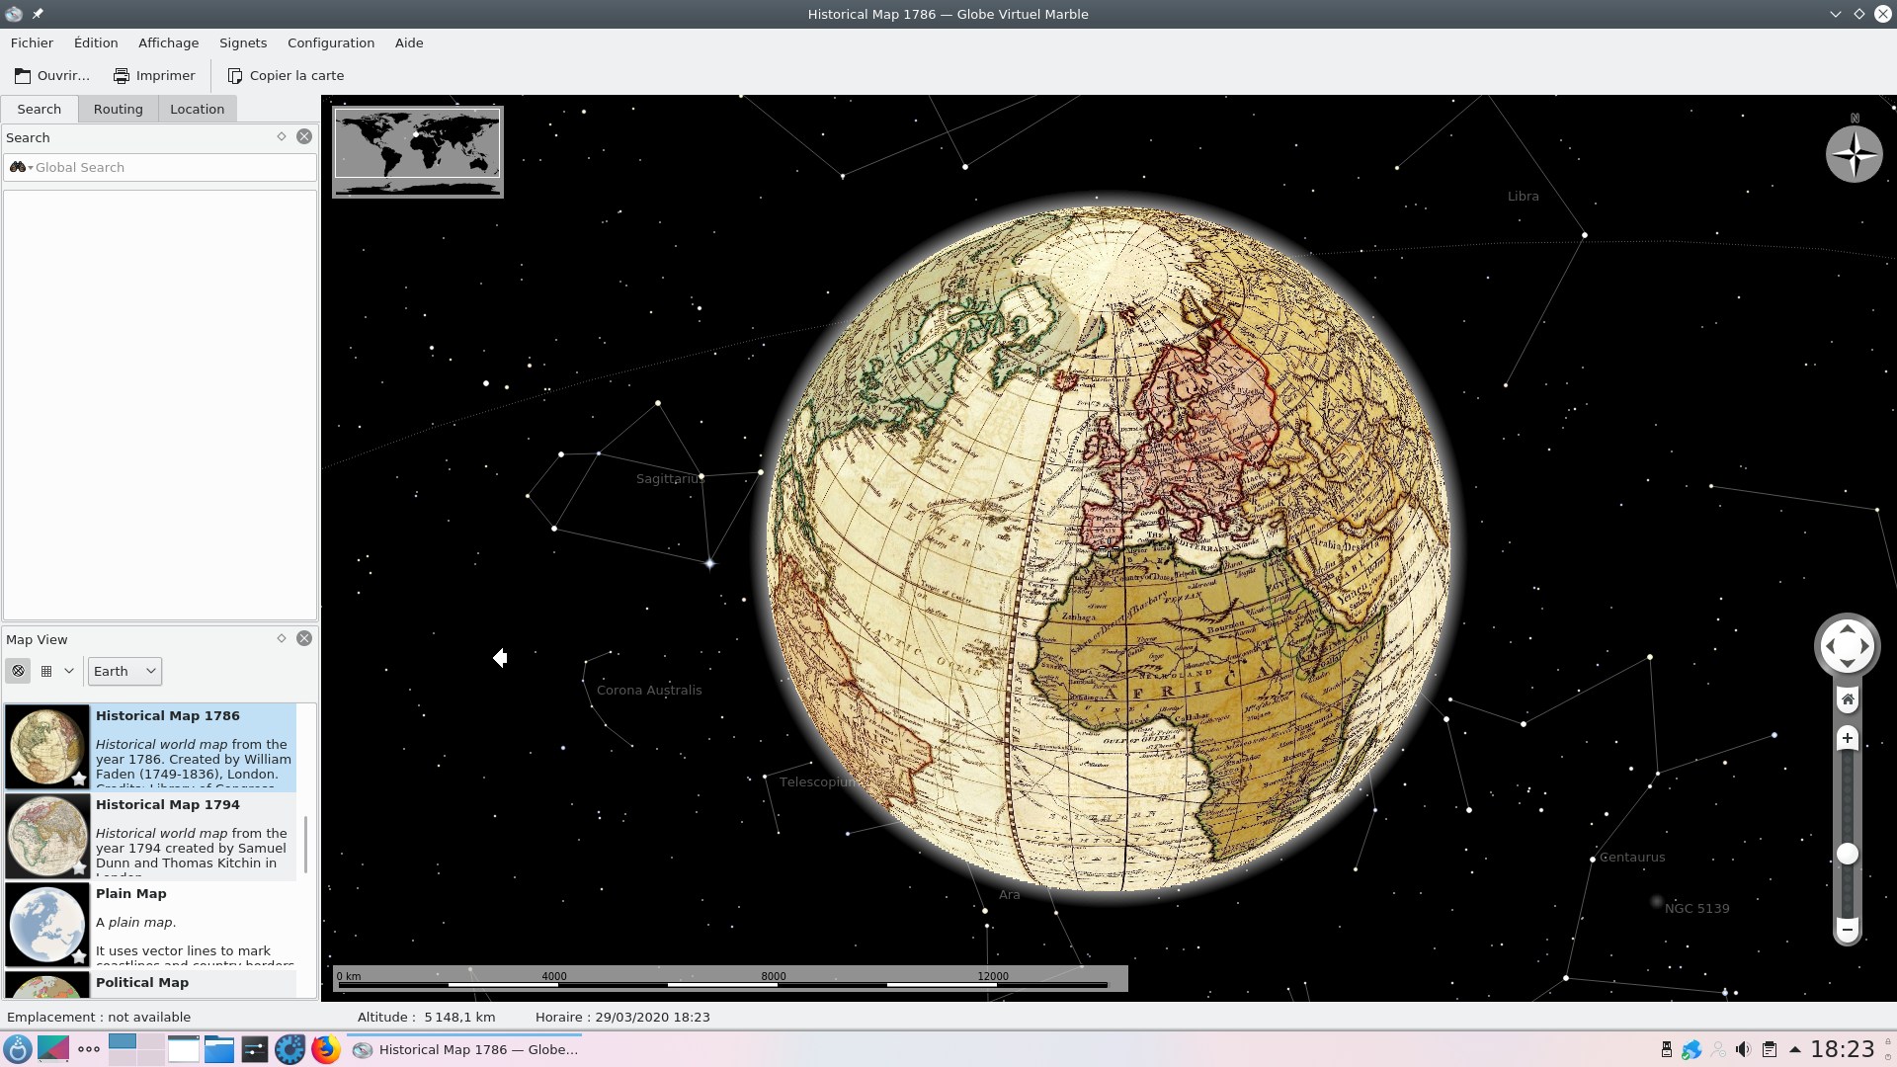Screen dimensions: 1897x1067
Task: Open the Configuration menu
Action: pyautogui.click(x=331, y=42)
